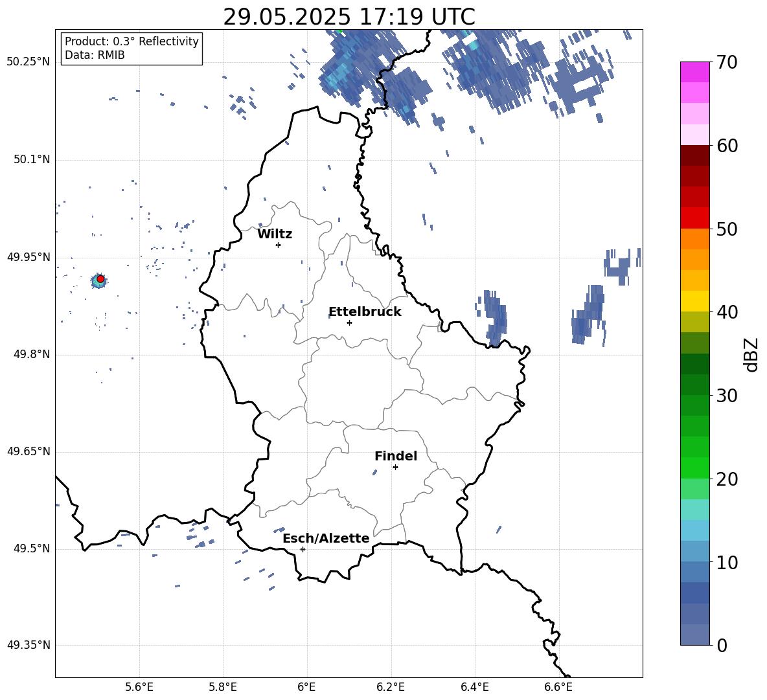The image size is (767, 700).
Task: Click the Ettelbruck city label
Action: pos(365,312)
